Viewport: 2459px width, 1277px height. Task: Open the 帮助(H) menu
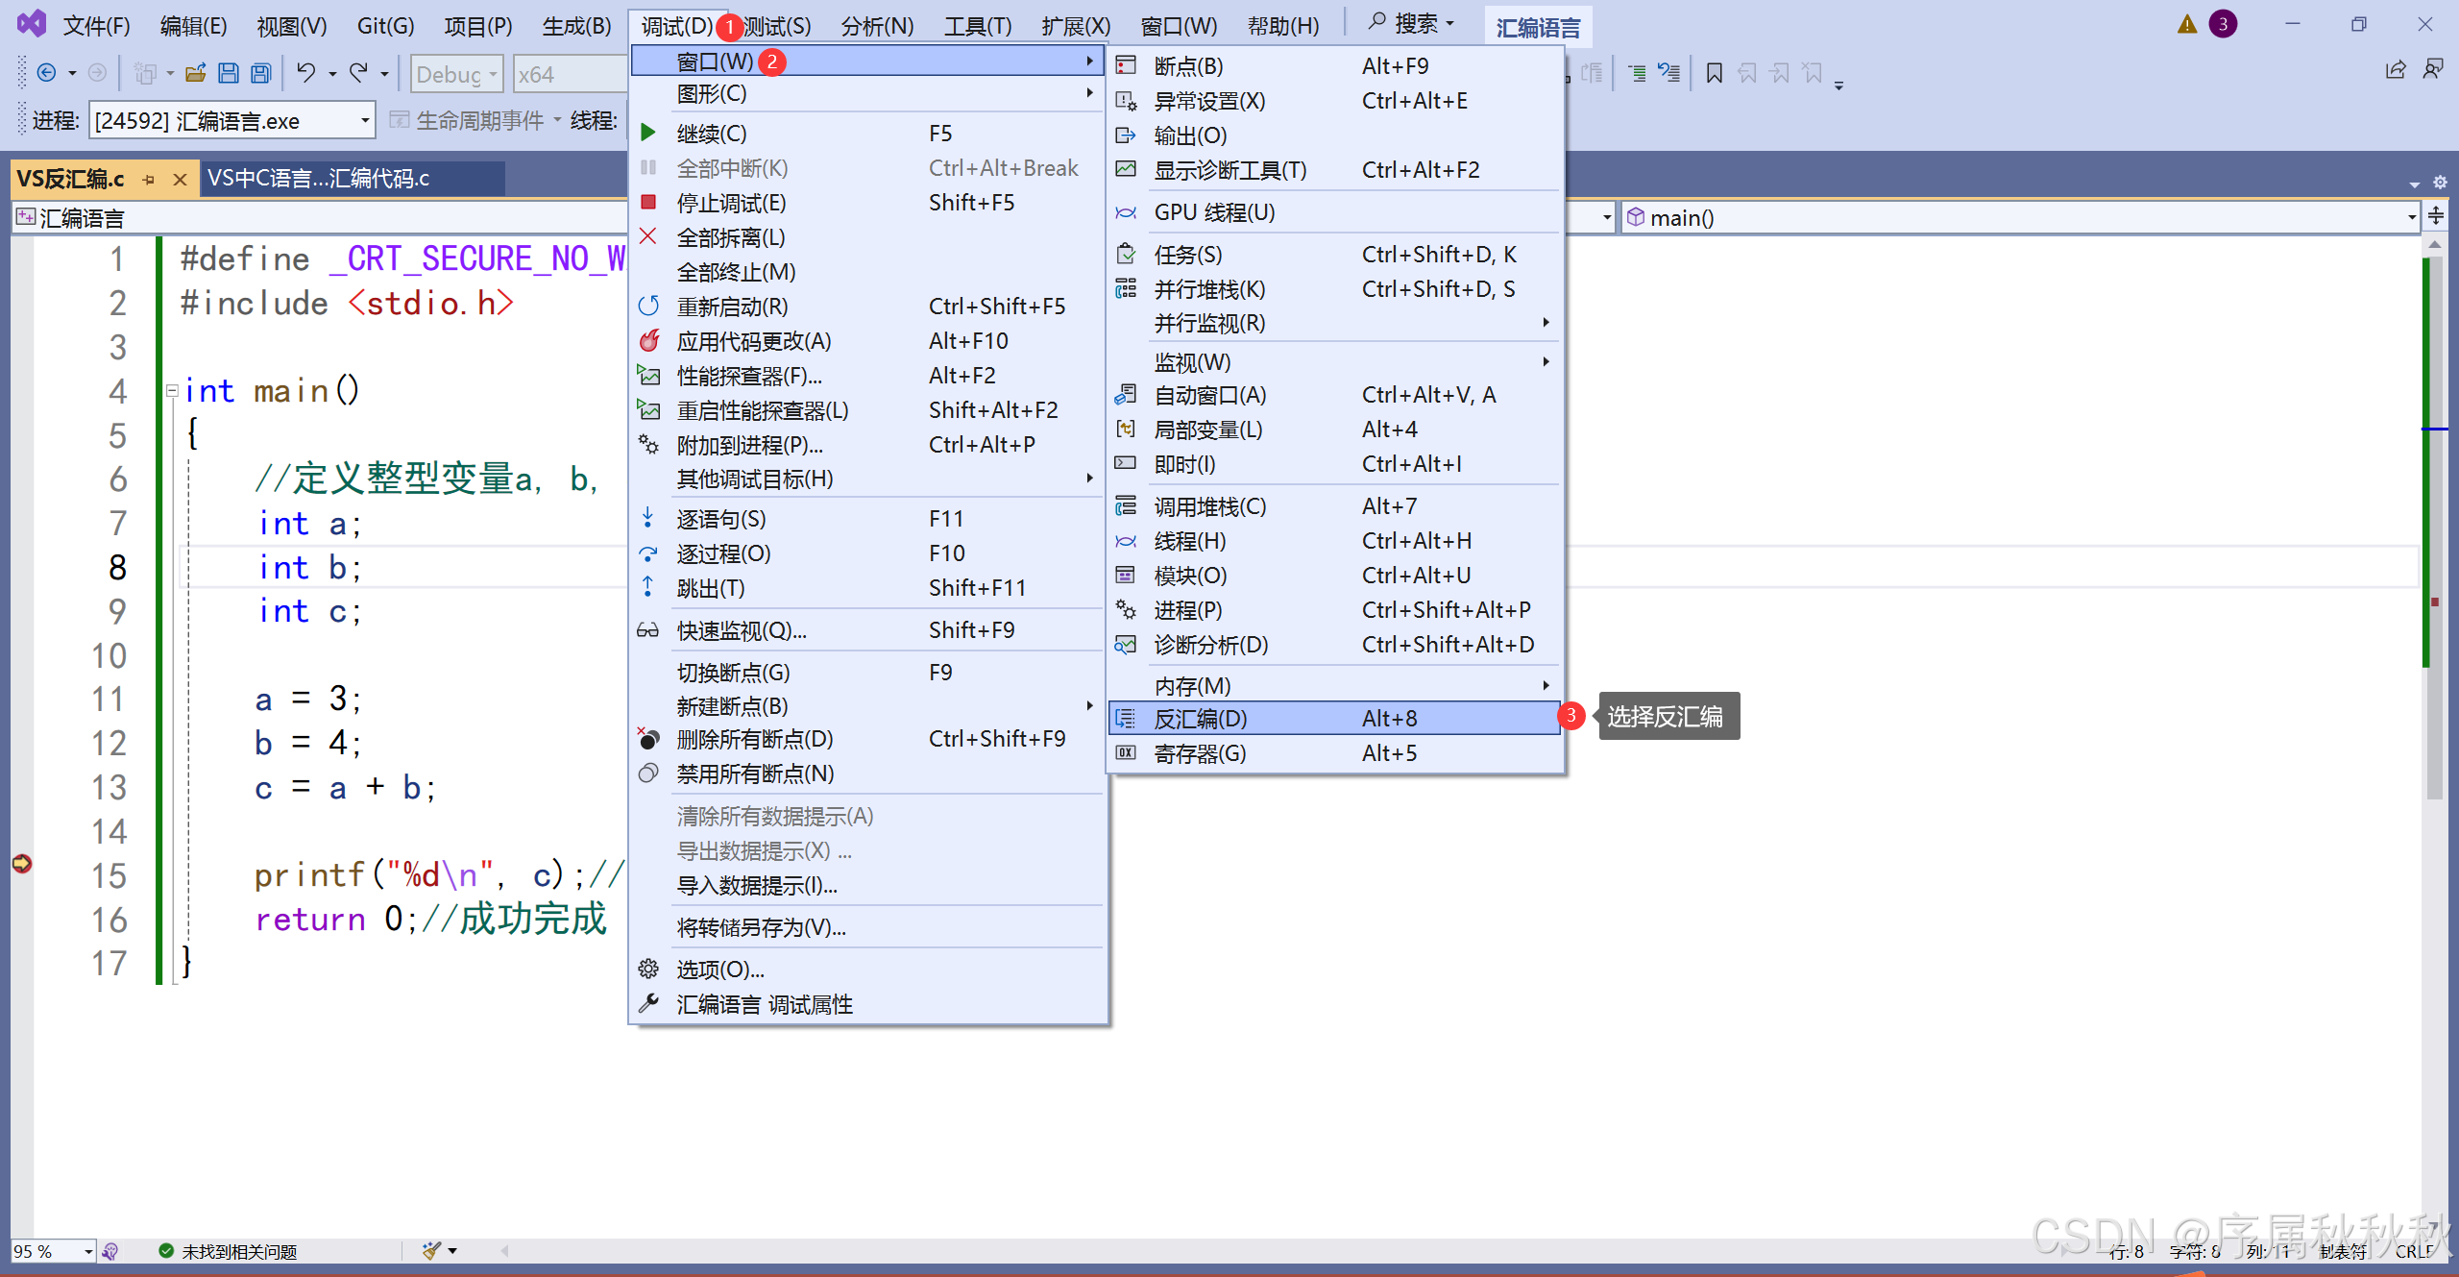(1283, 25)
